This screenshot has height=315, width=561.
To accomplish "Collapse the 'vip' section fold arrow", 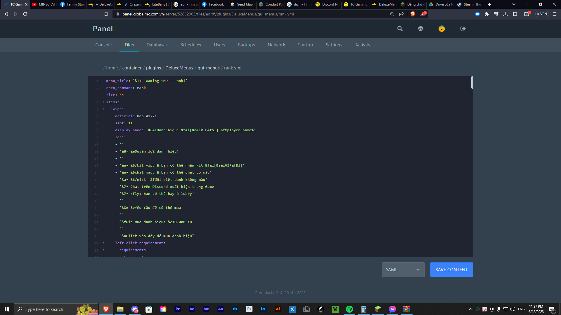I will pos(103,109).
